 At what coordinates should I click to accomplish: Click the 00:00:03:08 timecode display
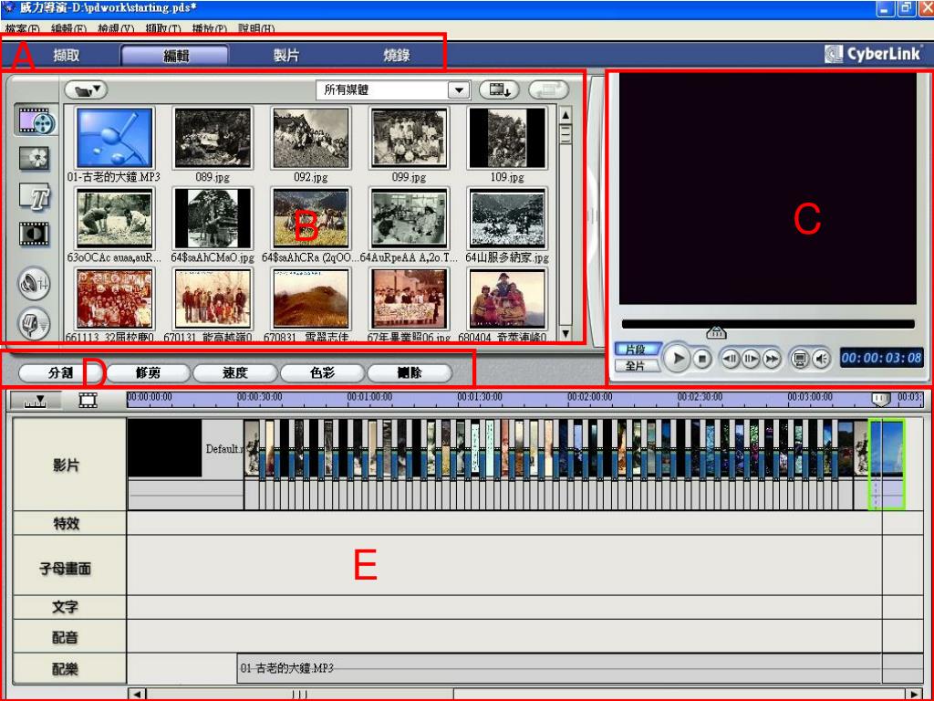(882, 358)
